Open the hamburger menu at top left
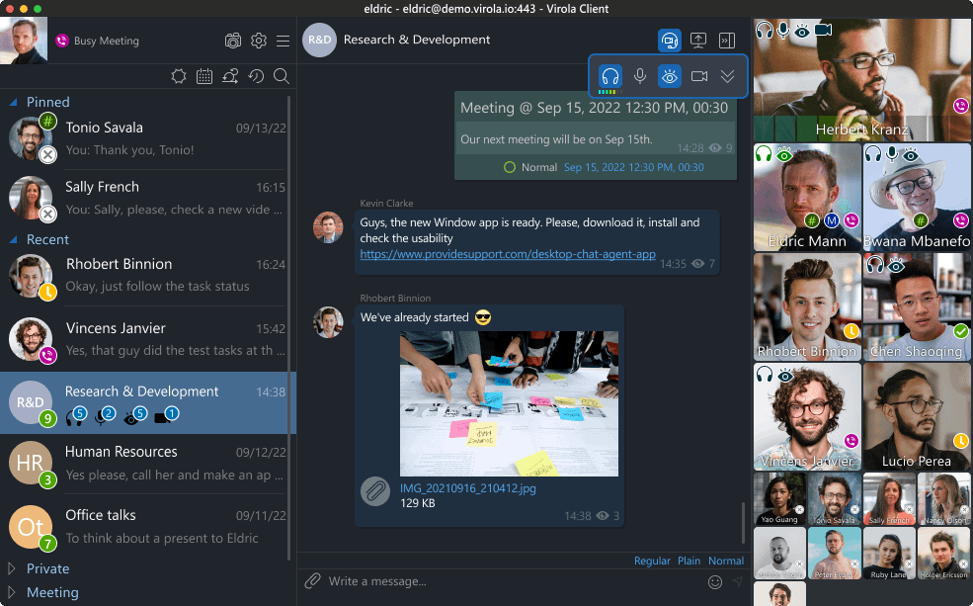The width and height of the screenshot is (973, 606). click(283, 41)
